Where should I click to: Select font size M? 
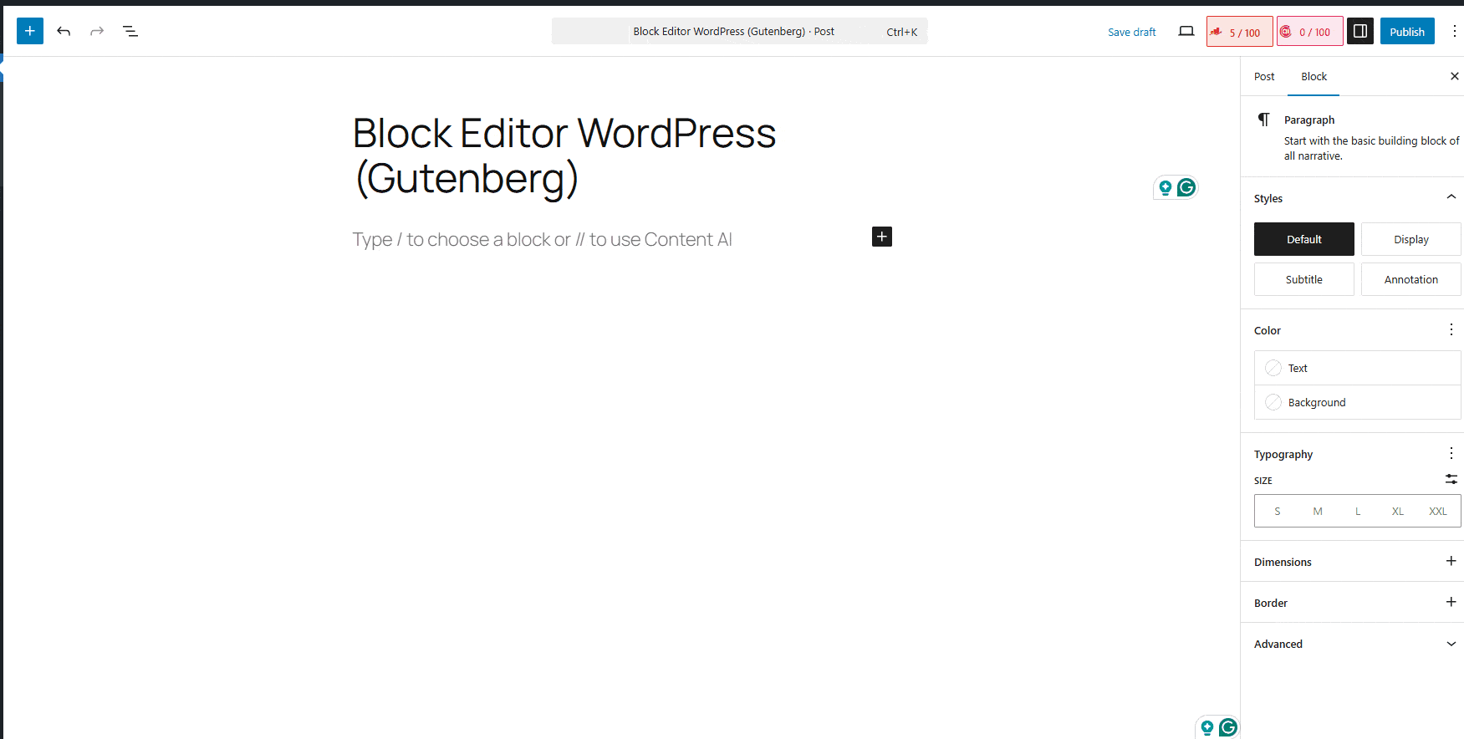click(1318, 511)
